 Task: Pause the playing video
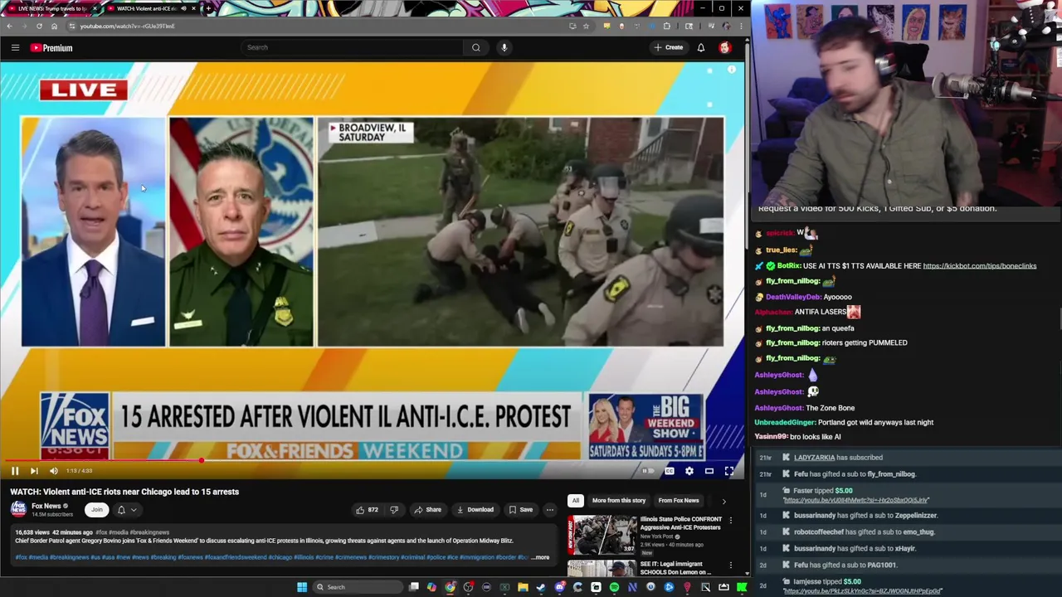[x=14, y=471]
